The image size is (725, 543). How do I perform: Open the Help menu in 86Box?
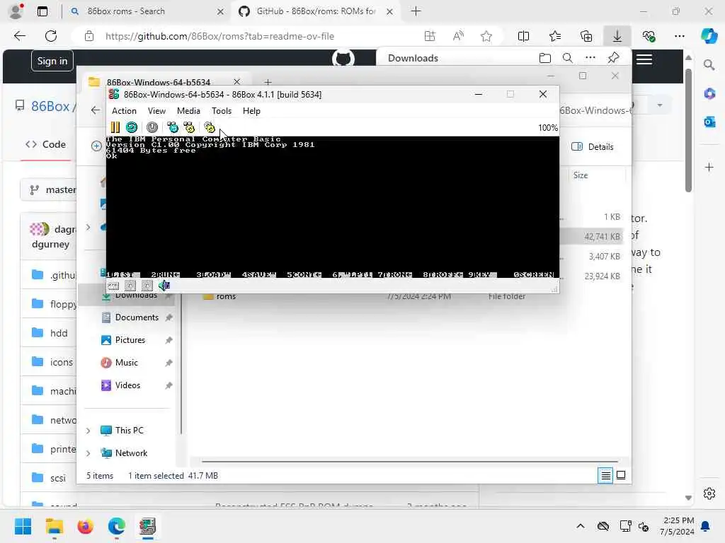tap(251, 111)
